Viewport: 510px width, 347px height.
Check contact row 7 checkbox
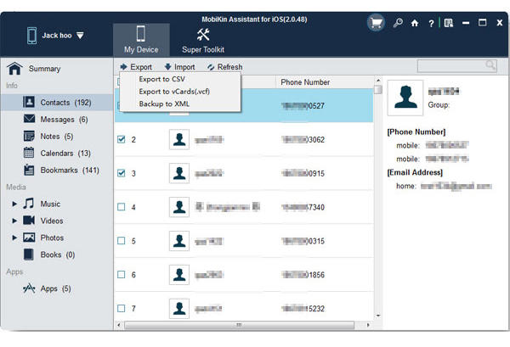121,308
